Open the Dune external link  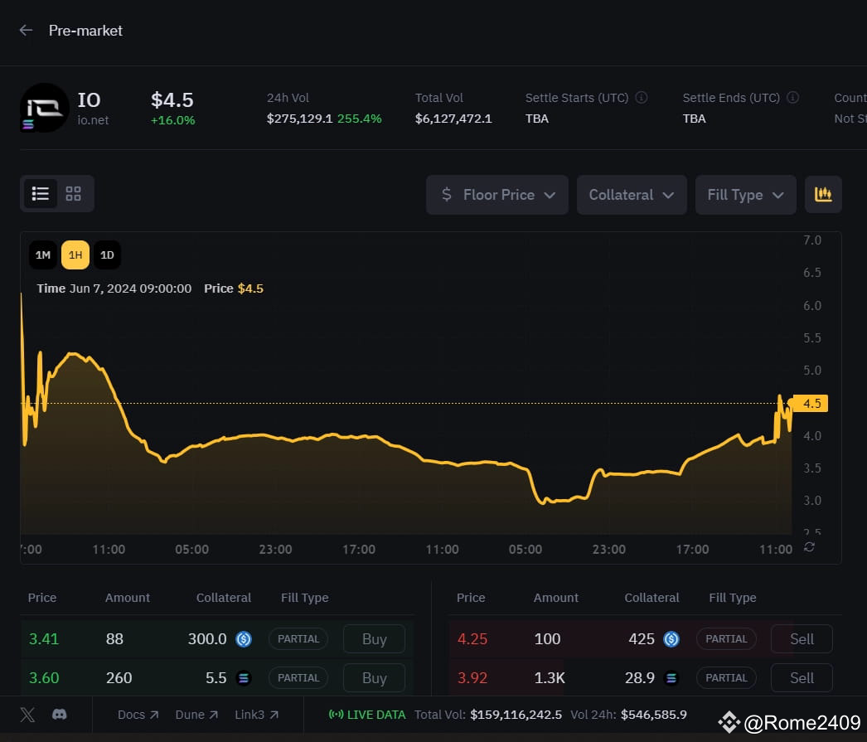pos(196,715)
